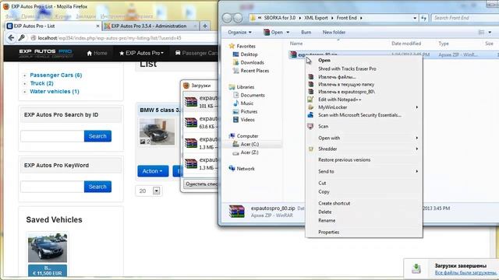The image size is (499, 280).
Task: Click Delete in the context menu
Action: (x=324, y=212)
